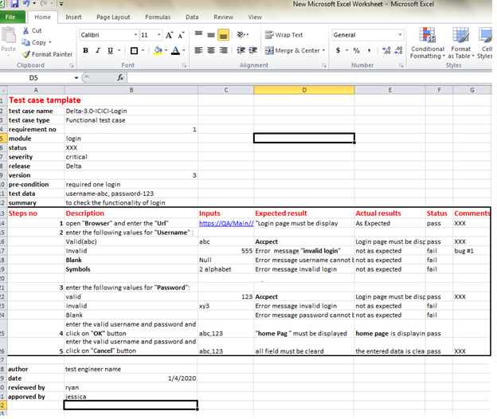Viewport: 497px width, 419px height.
Task: Click the Insert Function fx icon
Action: [120, 78]
